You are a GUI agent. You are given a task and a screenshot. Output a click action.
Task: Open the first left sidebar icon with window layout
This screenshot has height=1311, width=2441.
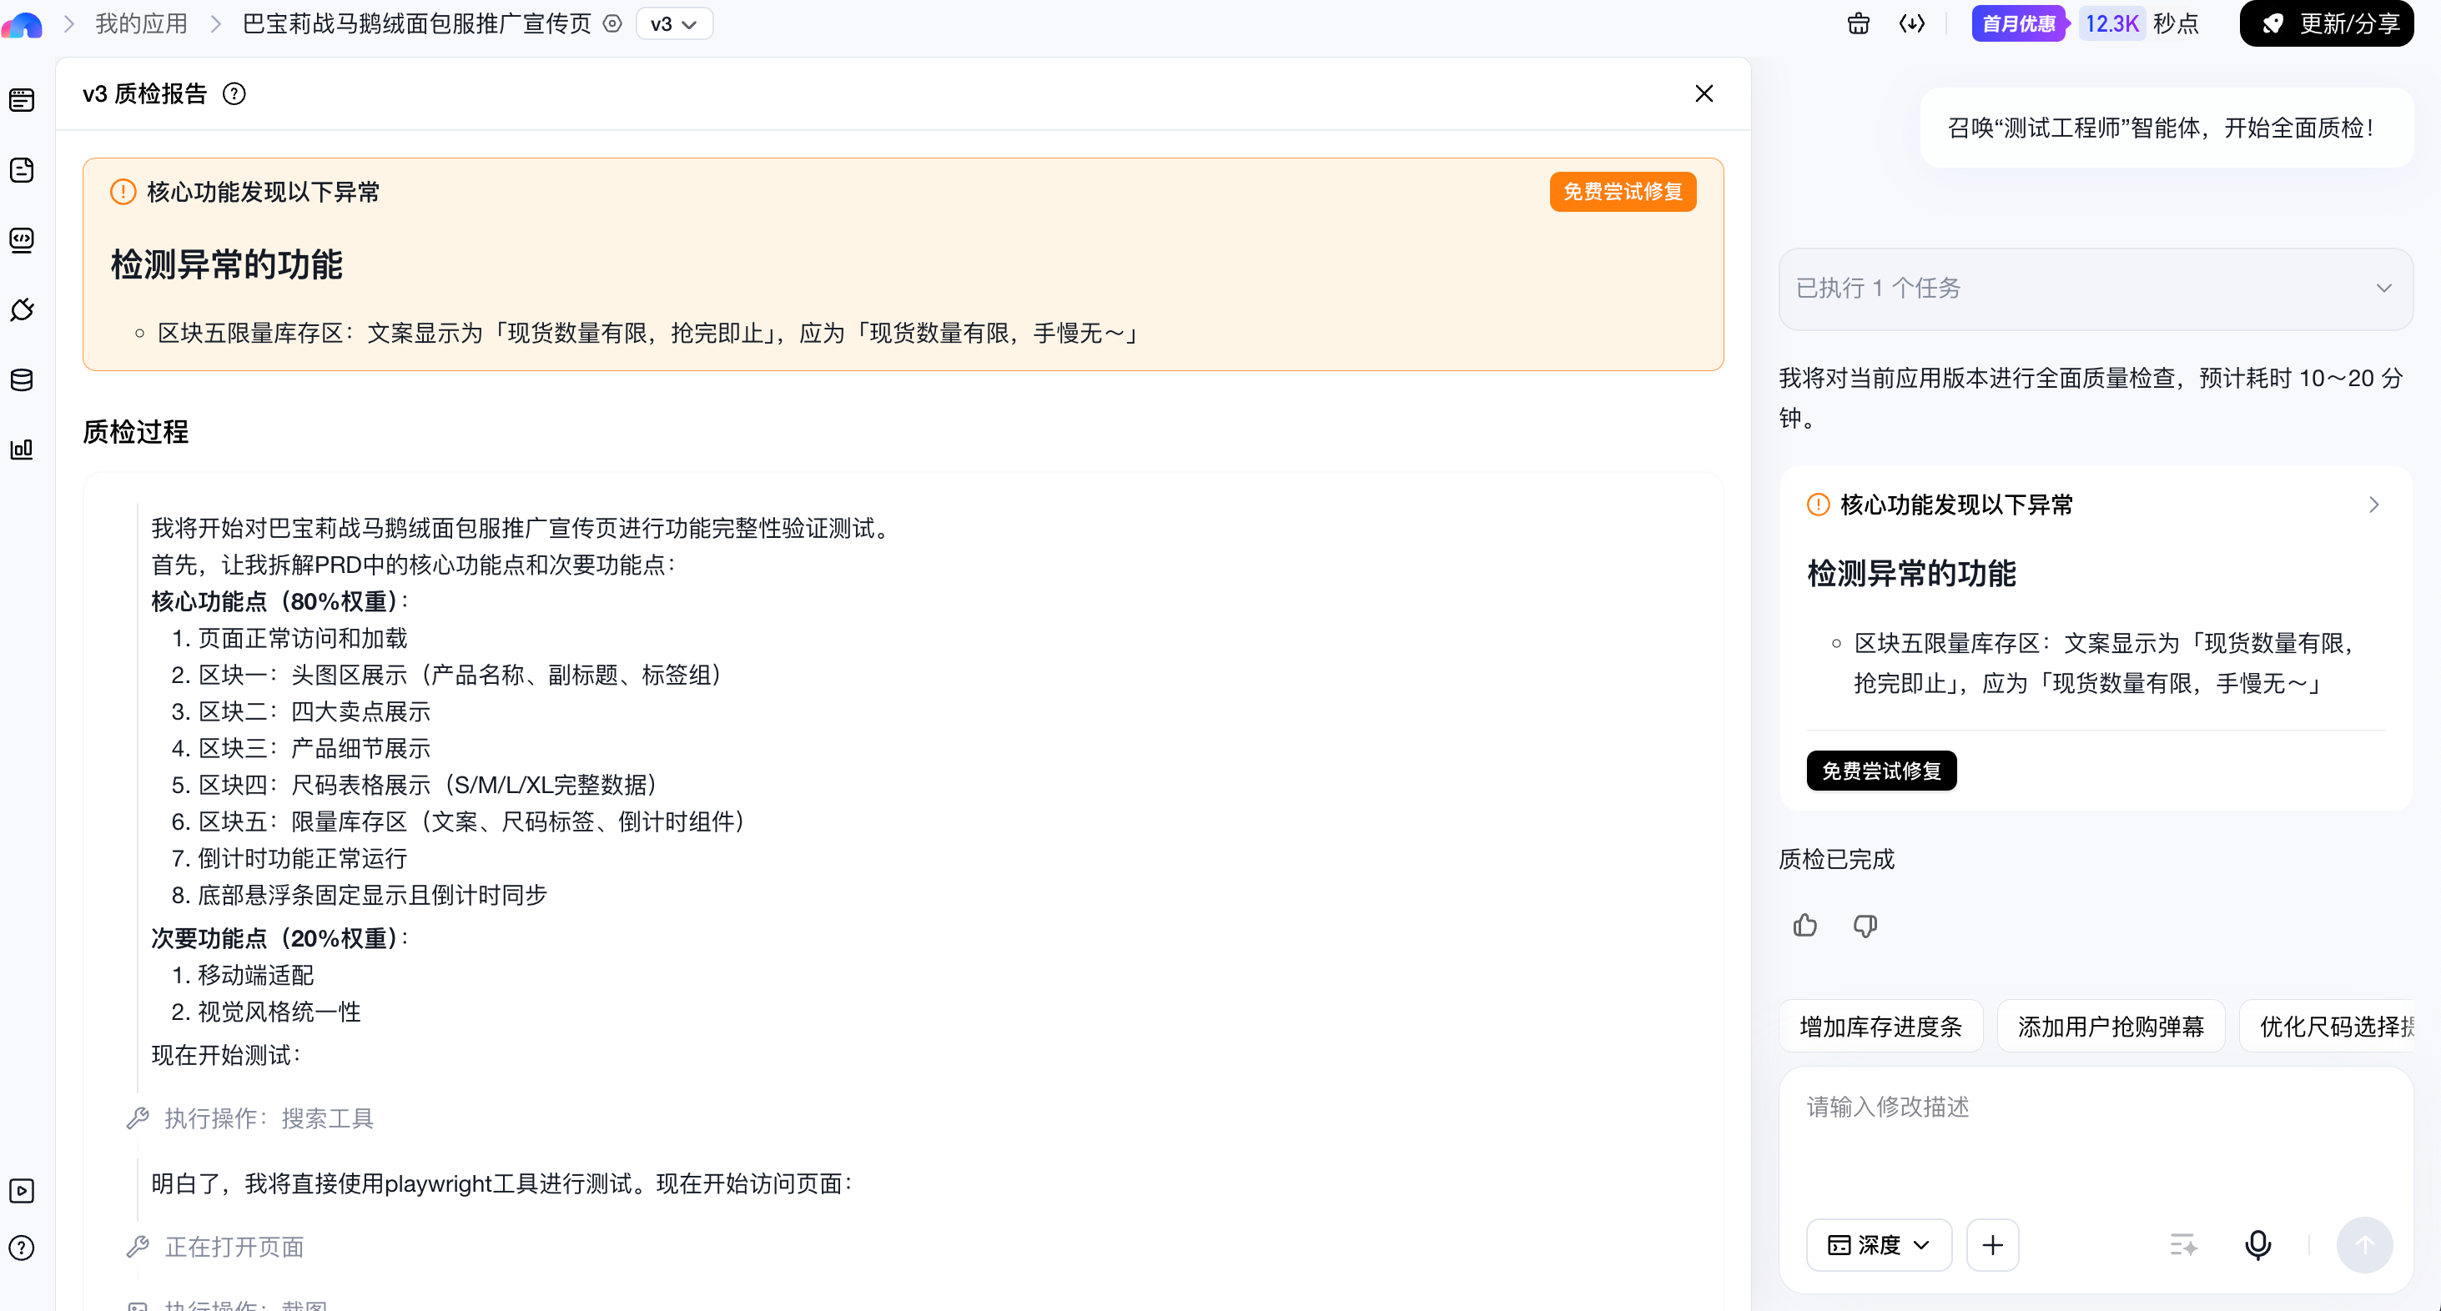22,99
